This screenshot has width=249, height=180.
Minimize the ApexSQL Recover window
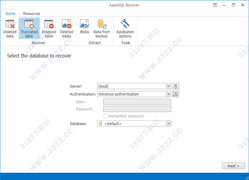[224, 5]
